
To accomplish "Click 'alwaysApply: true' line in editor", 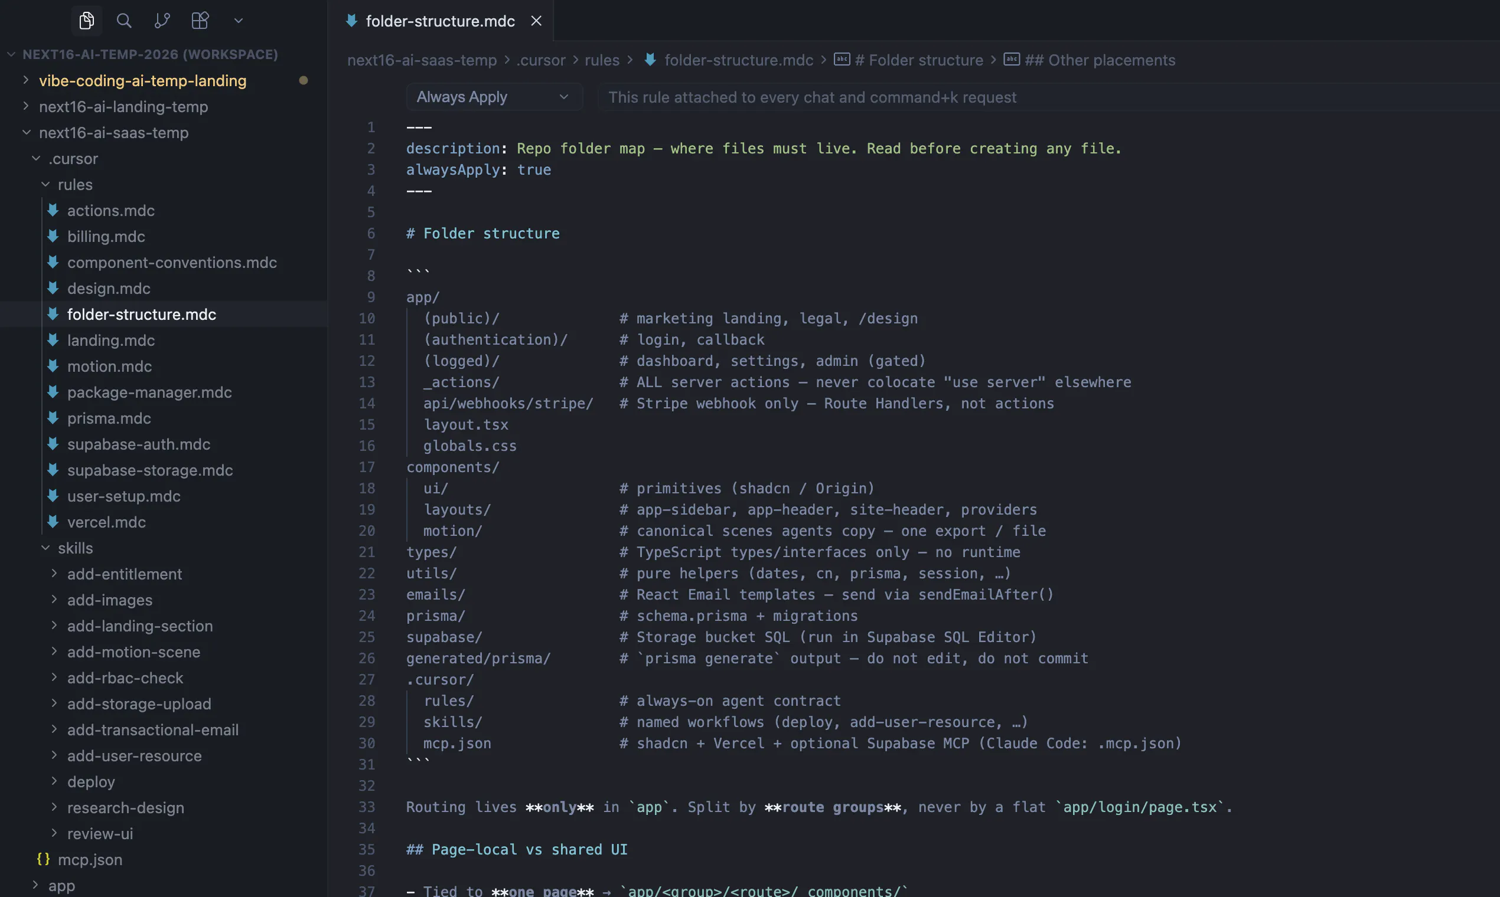I will pyautogui.click(x=478, y=170).
